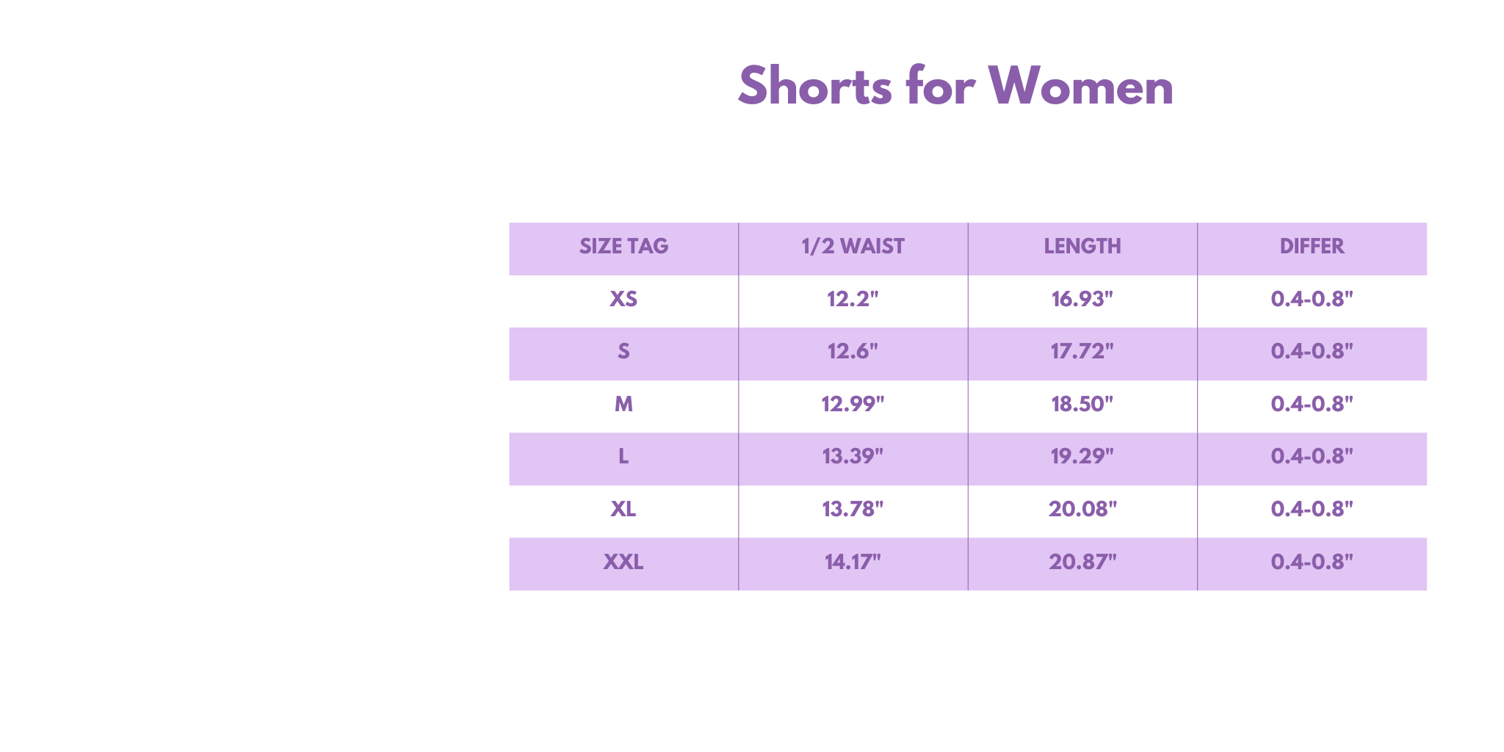1504x752 pixels.
Task: Click the "Shorts for Women" title
Action: point(955,87)
